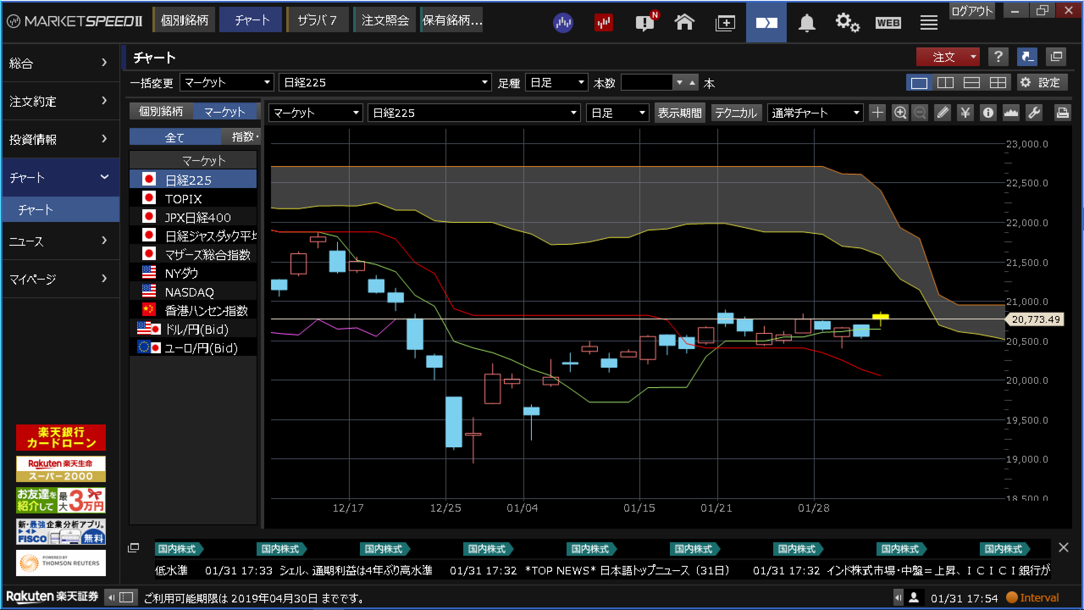This screenshot has width=1084, height=610.
Task: Expand the ニュース sidebar section
Action: 61,241
